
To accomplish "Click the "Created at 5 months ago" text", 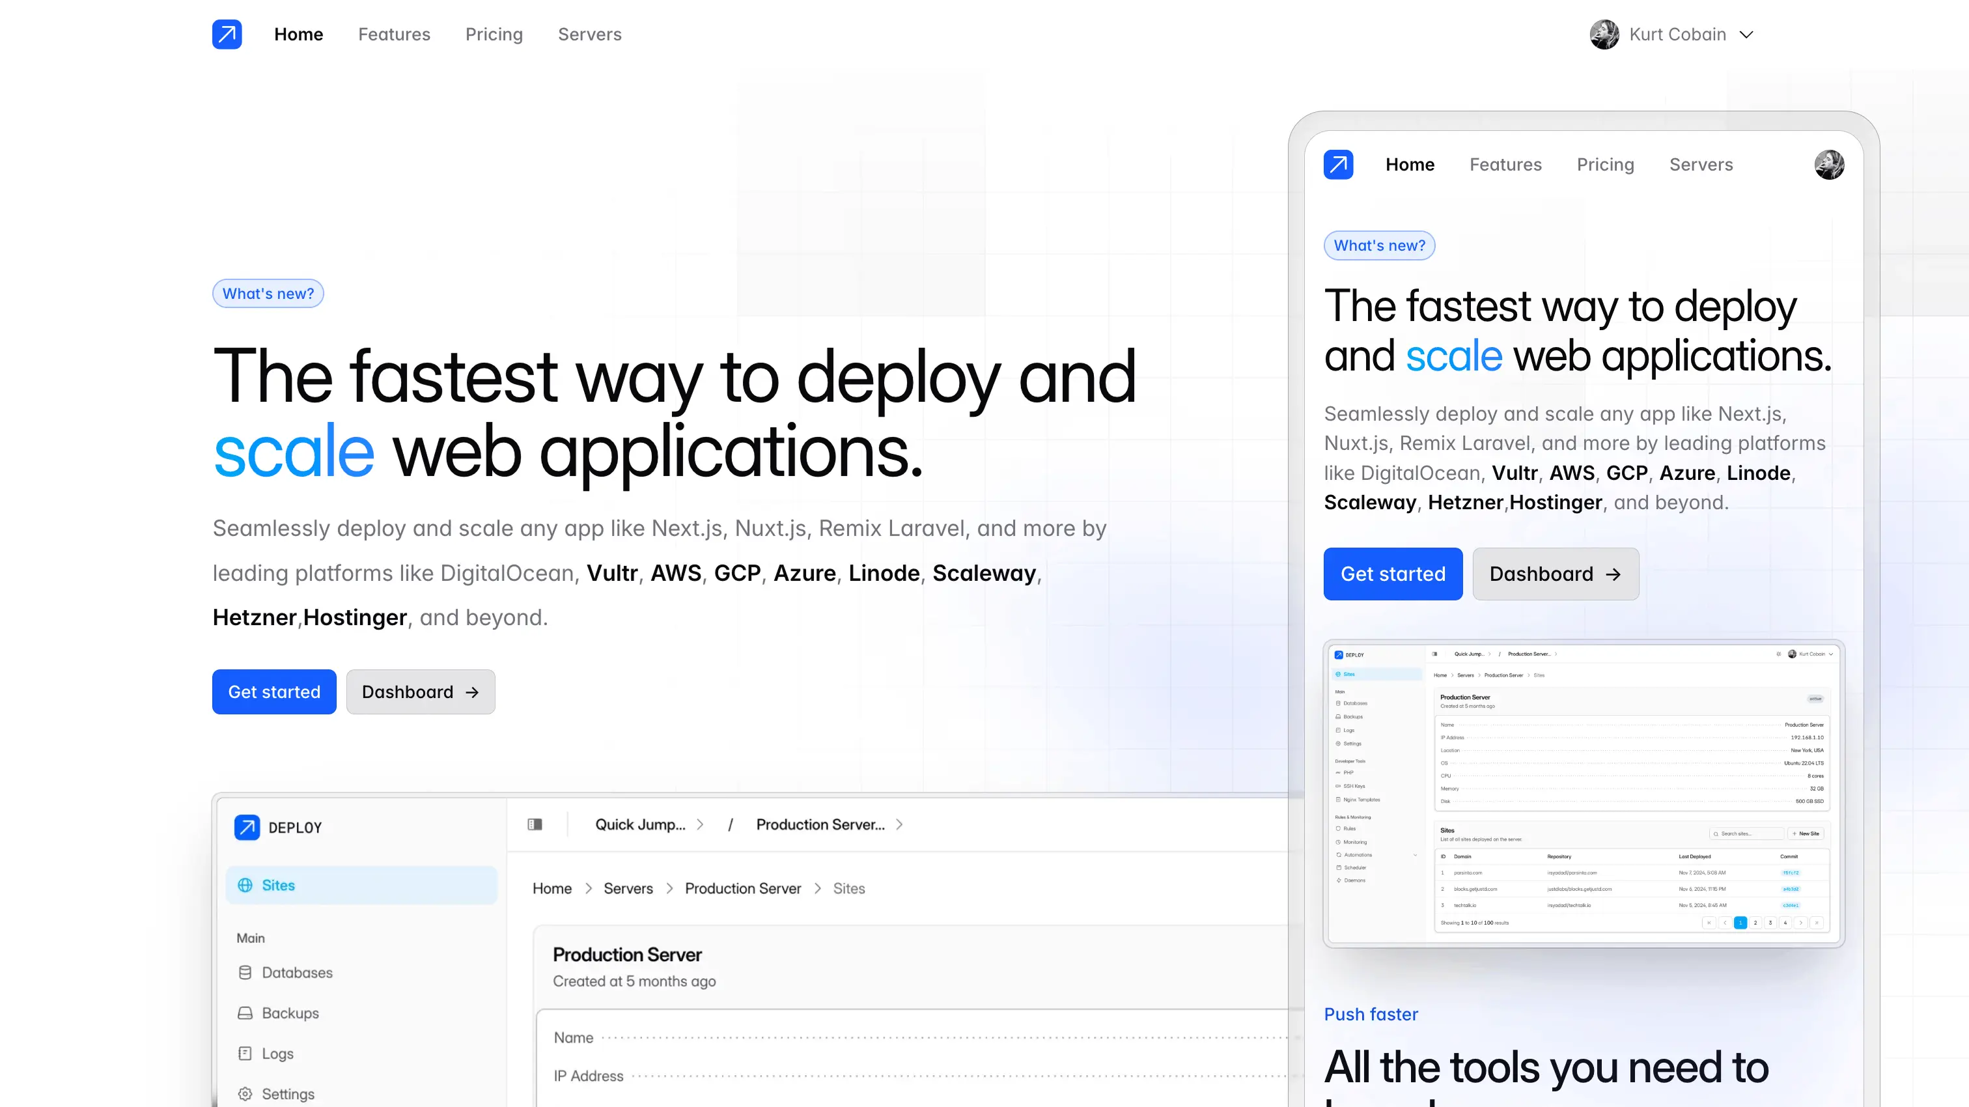I will 634,981.
